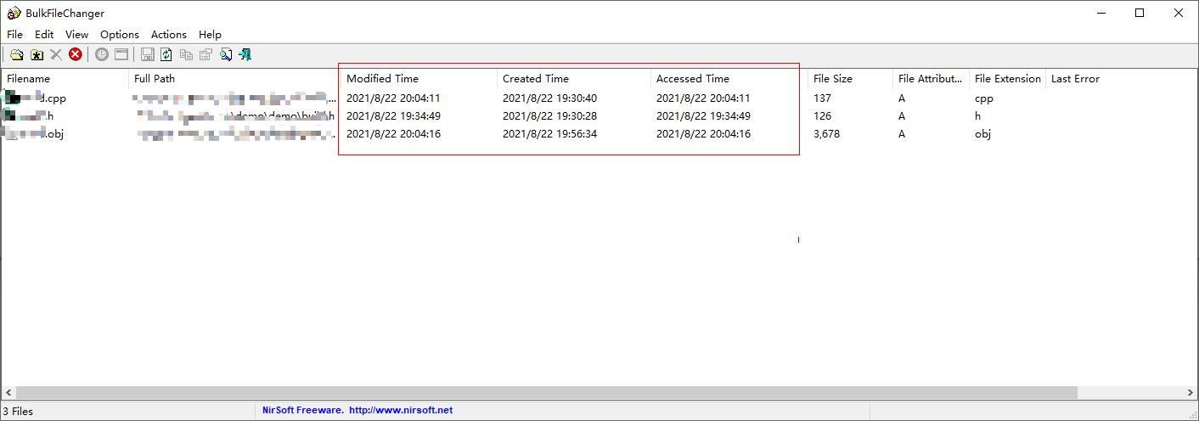Open the Help menu

tap(210, 35)
